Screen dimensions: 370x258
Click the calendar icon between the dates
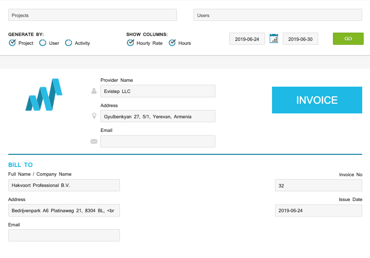coord(274,38)
